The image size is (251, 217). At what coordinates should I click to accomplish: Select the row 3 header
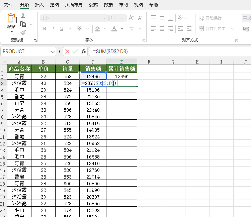pos(3,83)
